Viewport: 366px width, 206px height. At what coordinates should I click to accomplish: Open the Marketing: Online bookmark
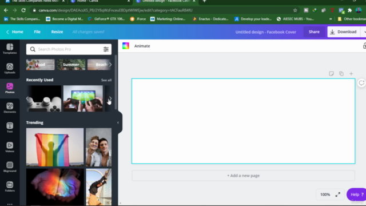(x=168, y=19)
